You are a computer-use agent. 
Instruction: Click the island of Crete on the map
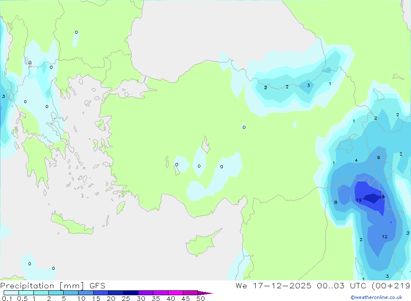(72, 224)
